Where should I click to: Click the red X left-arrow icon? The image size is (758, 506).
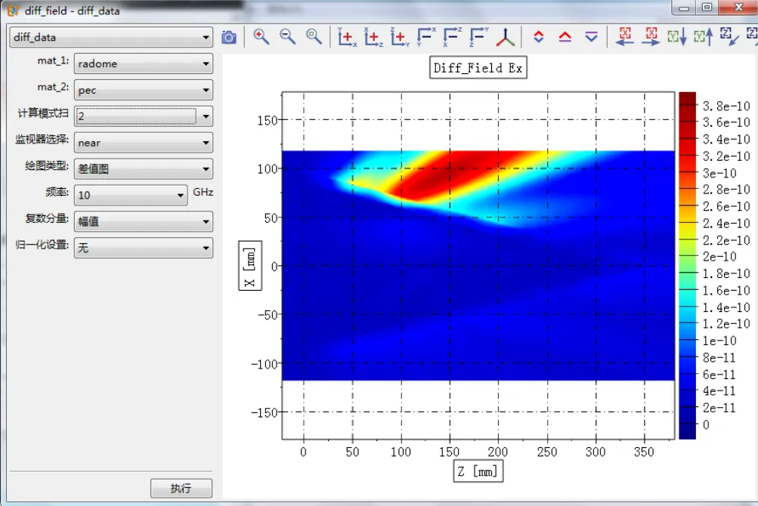(x=624, y=37)
